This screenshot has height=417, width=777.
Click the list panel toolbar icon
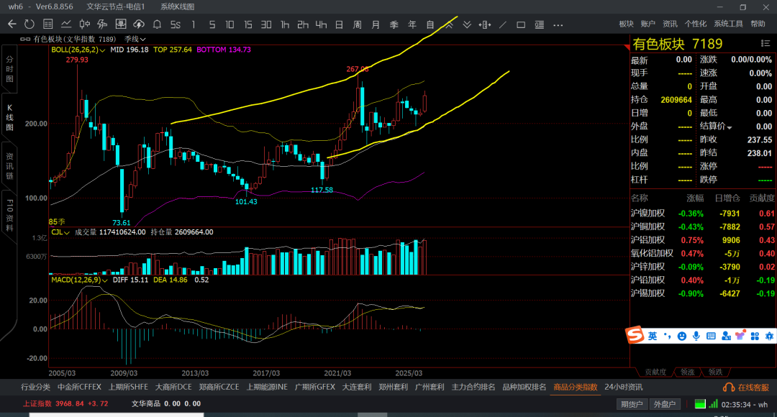click(x=539, y=24)
